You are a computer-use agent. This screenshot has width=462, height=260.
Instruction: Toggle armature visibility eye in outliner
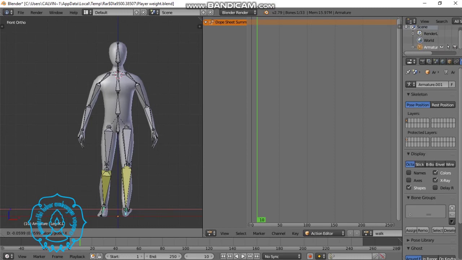tap(441, 47)
